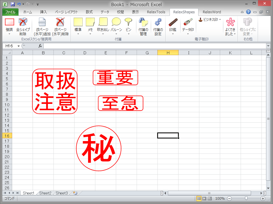Toggle Normal view in the status bar
The width and height of the screenshot is (273, 204).
198,199
